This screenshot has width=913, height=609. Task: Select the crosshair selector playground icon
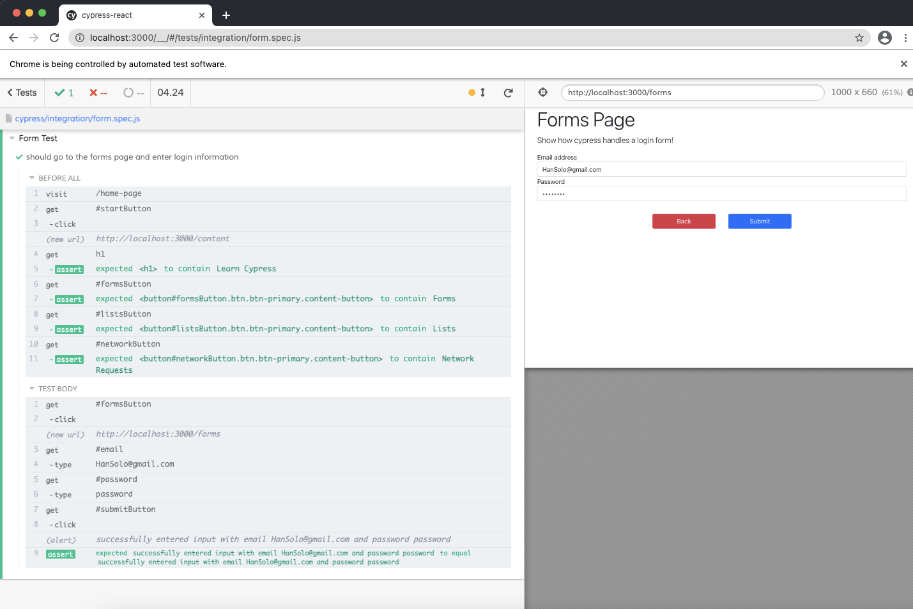pos(542,93)
